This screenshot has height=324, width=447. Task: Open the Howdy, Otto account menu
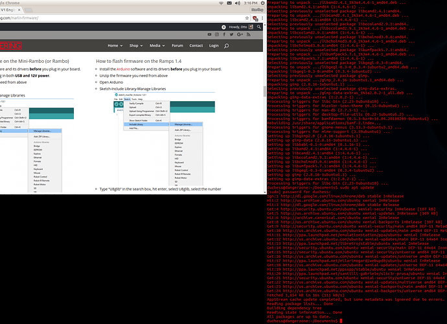coord(241,27)
